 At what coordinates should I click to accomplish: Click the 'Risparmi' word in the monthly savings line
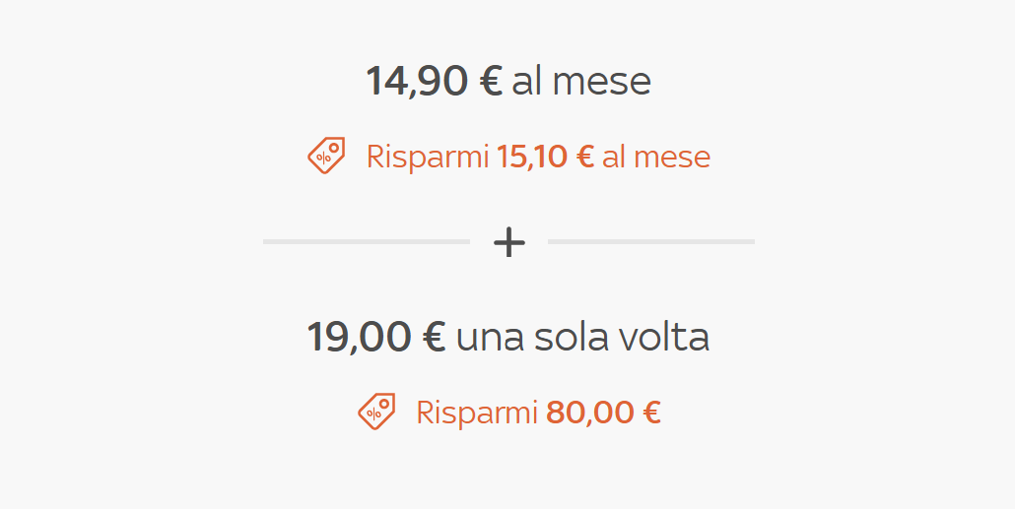[428, 157]
